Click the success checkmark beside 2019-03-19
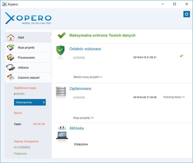The image size is (193, 163). pyautogui.click(x=181, y=56)
